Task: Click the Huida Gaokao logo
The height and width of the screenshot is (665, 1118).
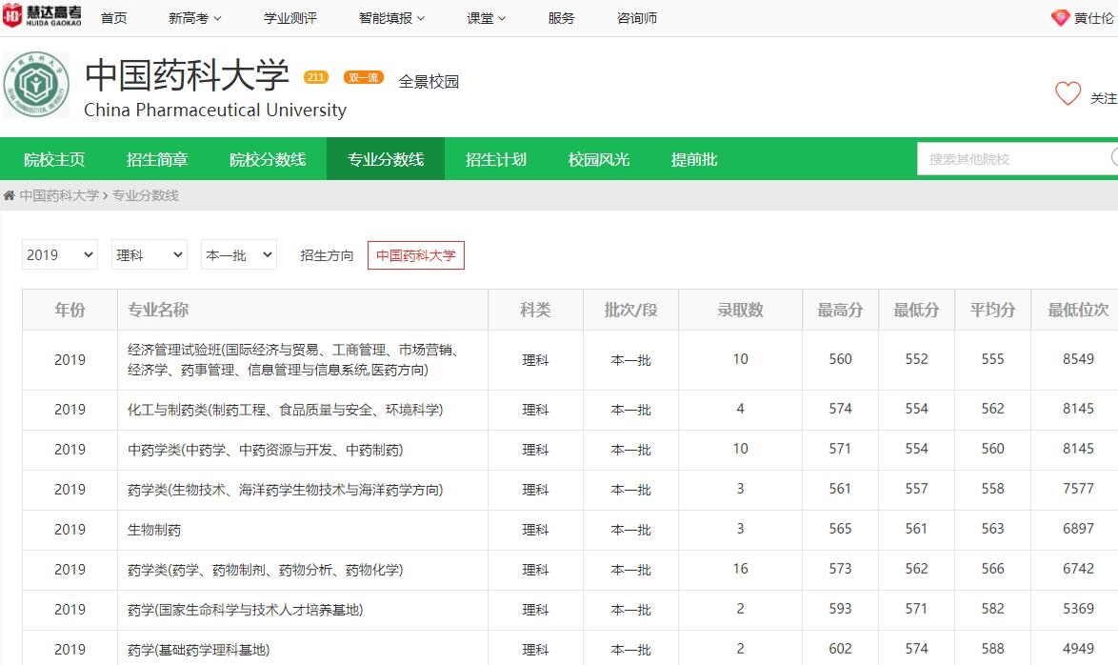Action: click(42, 16)
